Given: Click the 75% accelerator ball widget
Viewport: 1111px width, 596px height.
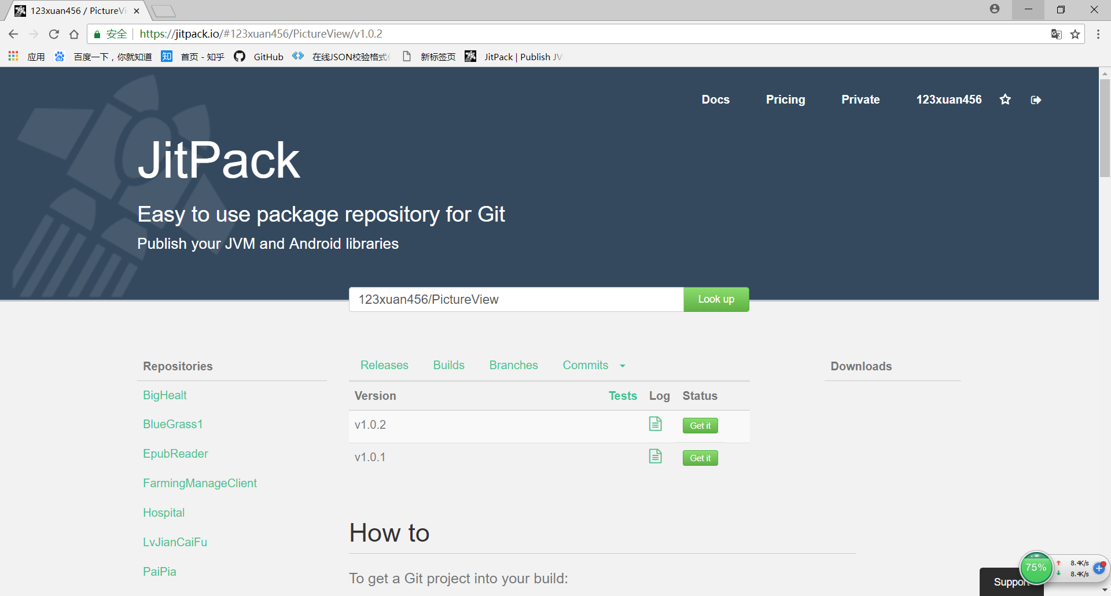Looking at the screenshot, I should pos(1036,568).
